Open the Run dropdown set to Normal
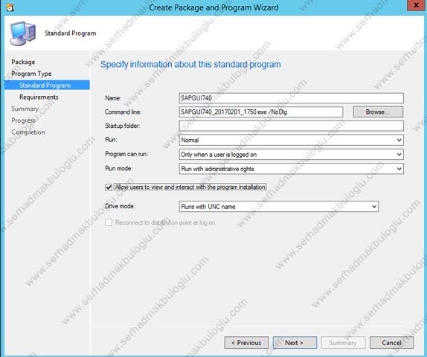This screenshot has height=357, width=427. (x=292, y=141)
